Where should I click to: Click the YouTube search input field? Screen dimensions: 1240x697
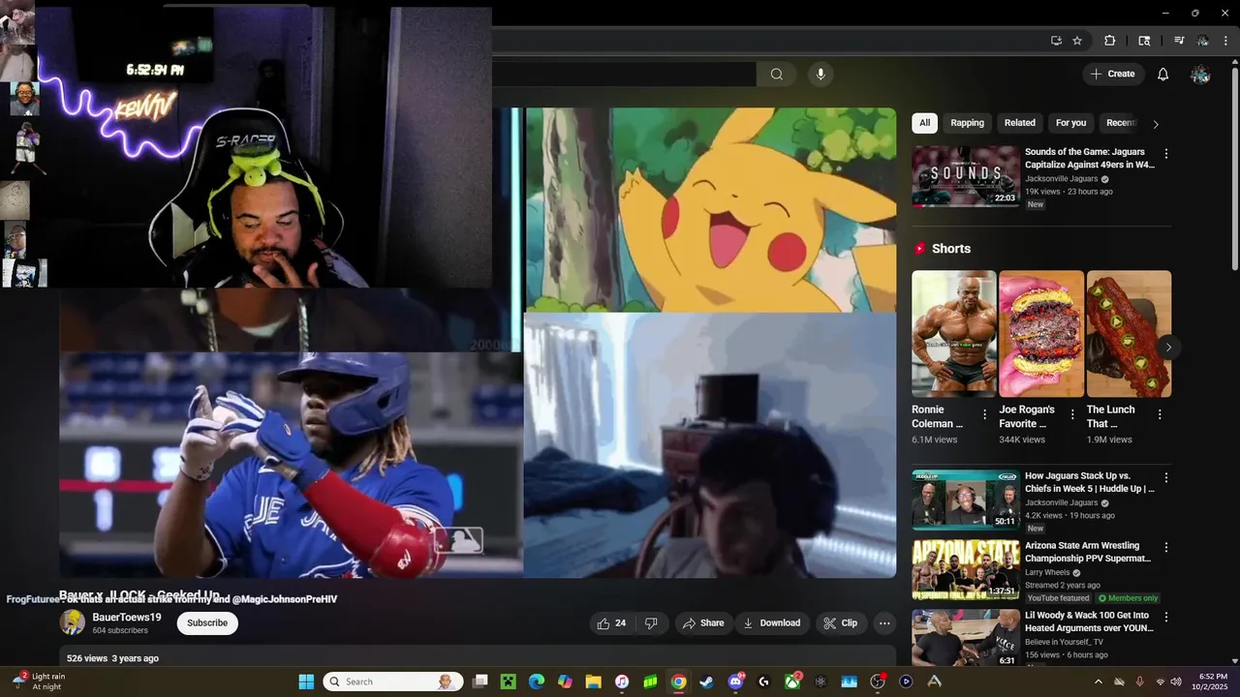coord(624,75)
